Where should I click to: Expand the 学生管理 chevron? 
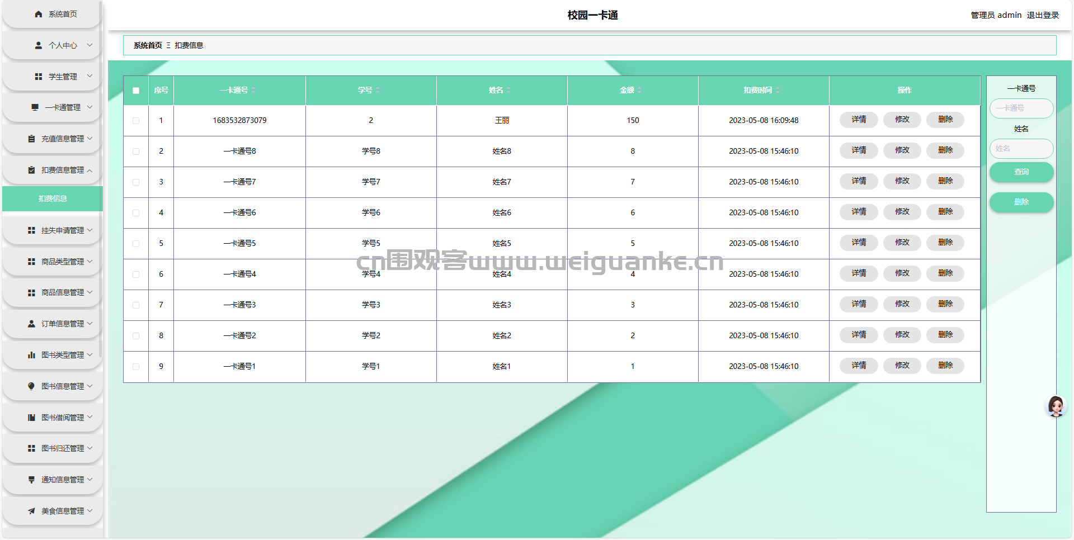89,76
